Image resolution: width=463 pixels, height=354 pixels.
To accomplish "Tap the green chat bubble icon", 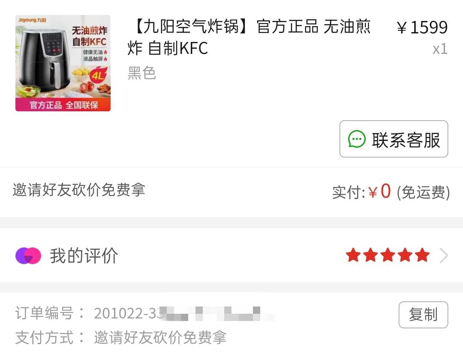I will 357,139.
